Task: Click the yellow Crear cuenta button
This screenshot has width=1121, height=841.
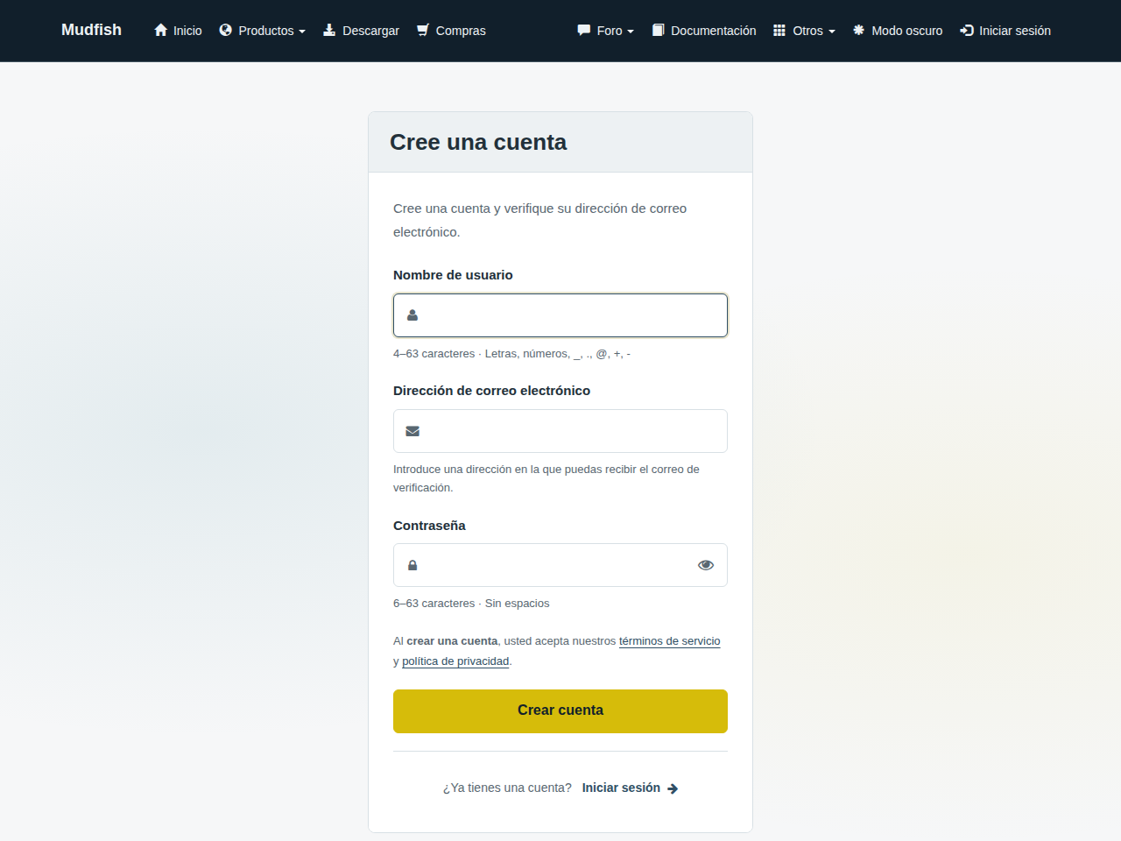Action: pos(560,711)
